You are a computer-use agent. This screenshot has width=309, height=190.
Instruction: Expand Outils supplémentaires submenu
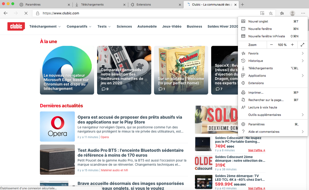[x=273, y=115]
